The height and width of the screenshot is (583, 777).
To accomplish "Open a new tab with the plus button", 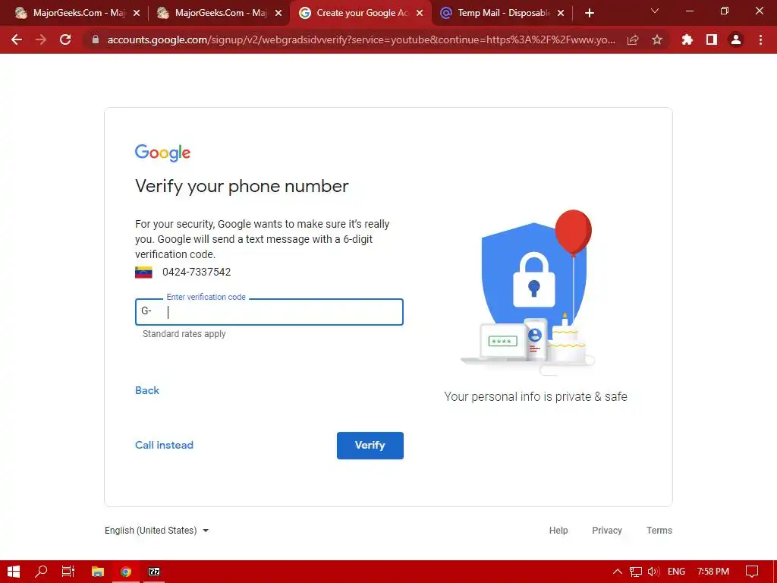I will click(589, 13).
